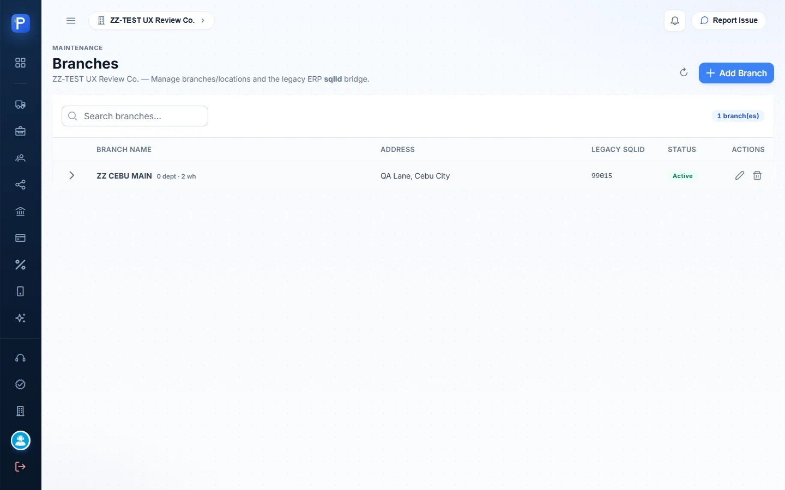
Task: Click the address QA Lane, Cebu City
Action: (415, 176)
